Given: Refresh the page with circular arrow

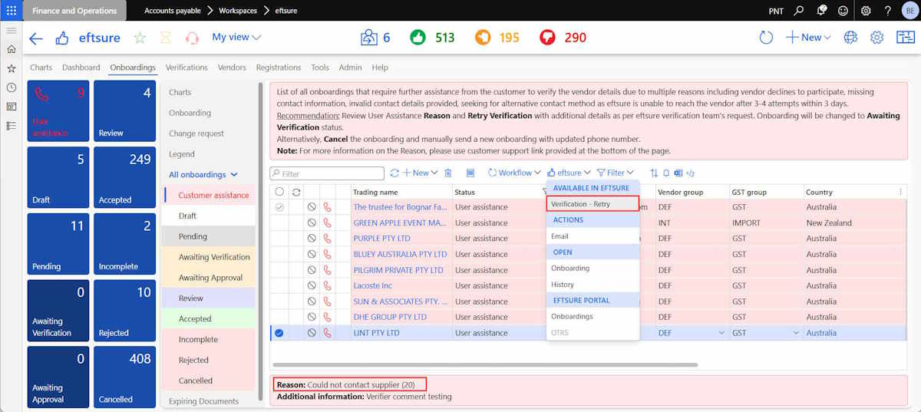Looking at the screenshot, I should (766, 38).
